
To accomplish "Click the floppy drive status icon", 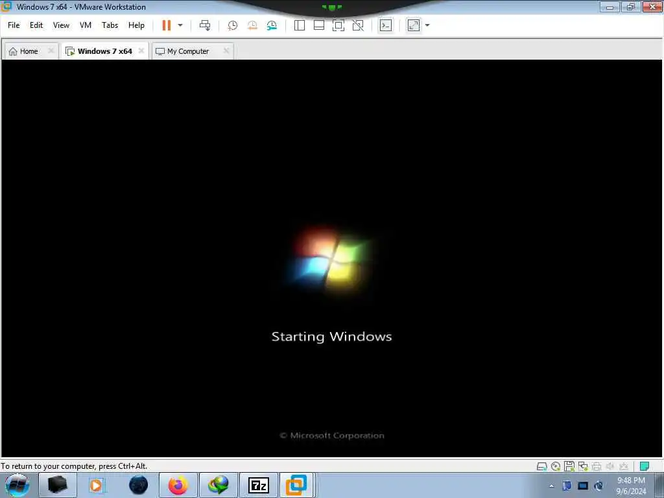I will (x=569, y=466).
